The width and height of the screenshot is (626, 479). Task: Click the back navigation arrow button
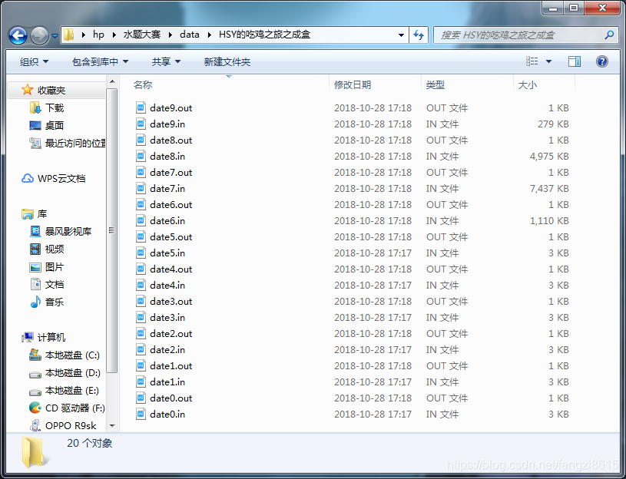pos(18,35)
